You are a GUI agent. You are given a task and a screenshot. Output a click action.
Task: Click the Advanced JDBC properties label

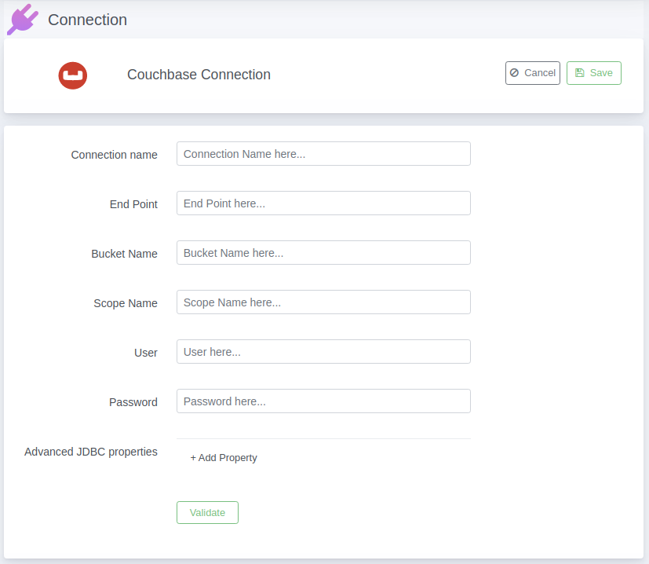(91, 452)
